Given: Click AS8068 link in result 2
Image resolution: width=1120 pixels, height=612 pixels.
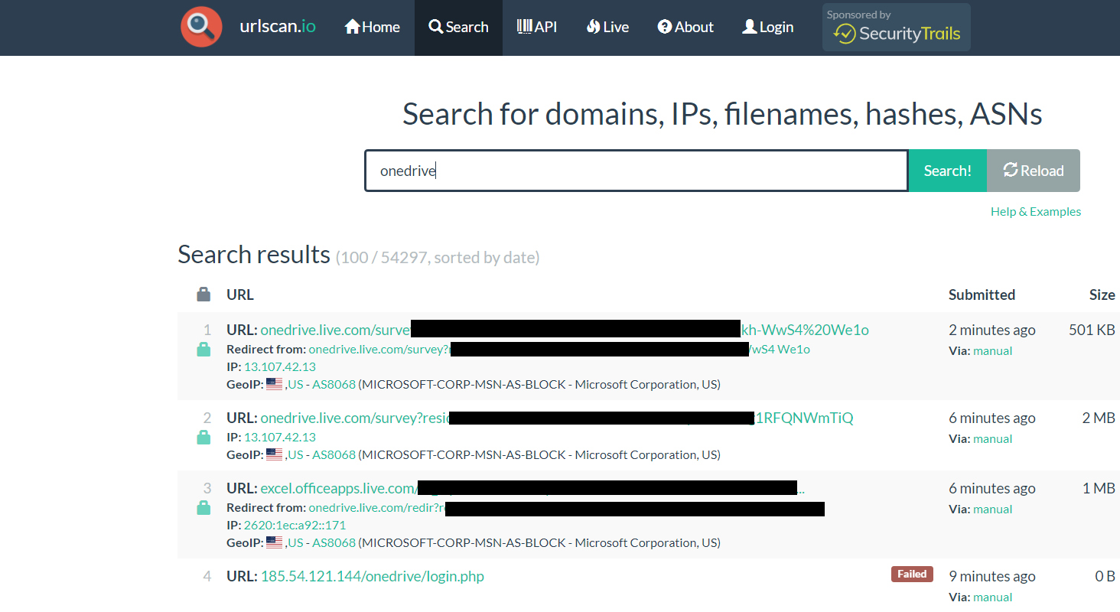Looking at the screenshot, I should point(334,454).
